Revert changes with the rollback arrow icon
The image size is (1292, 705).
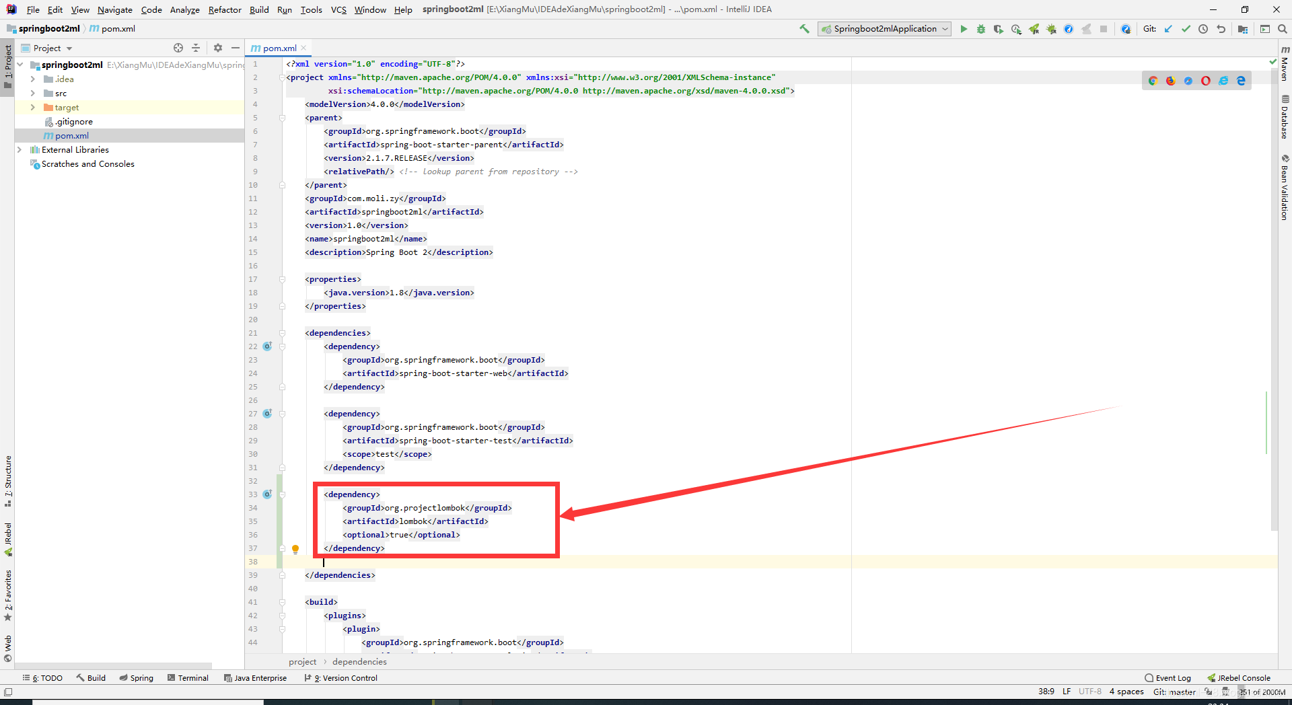[1221, 29]
